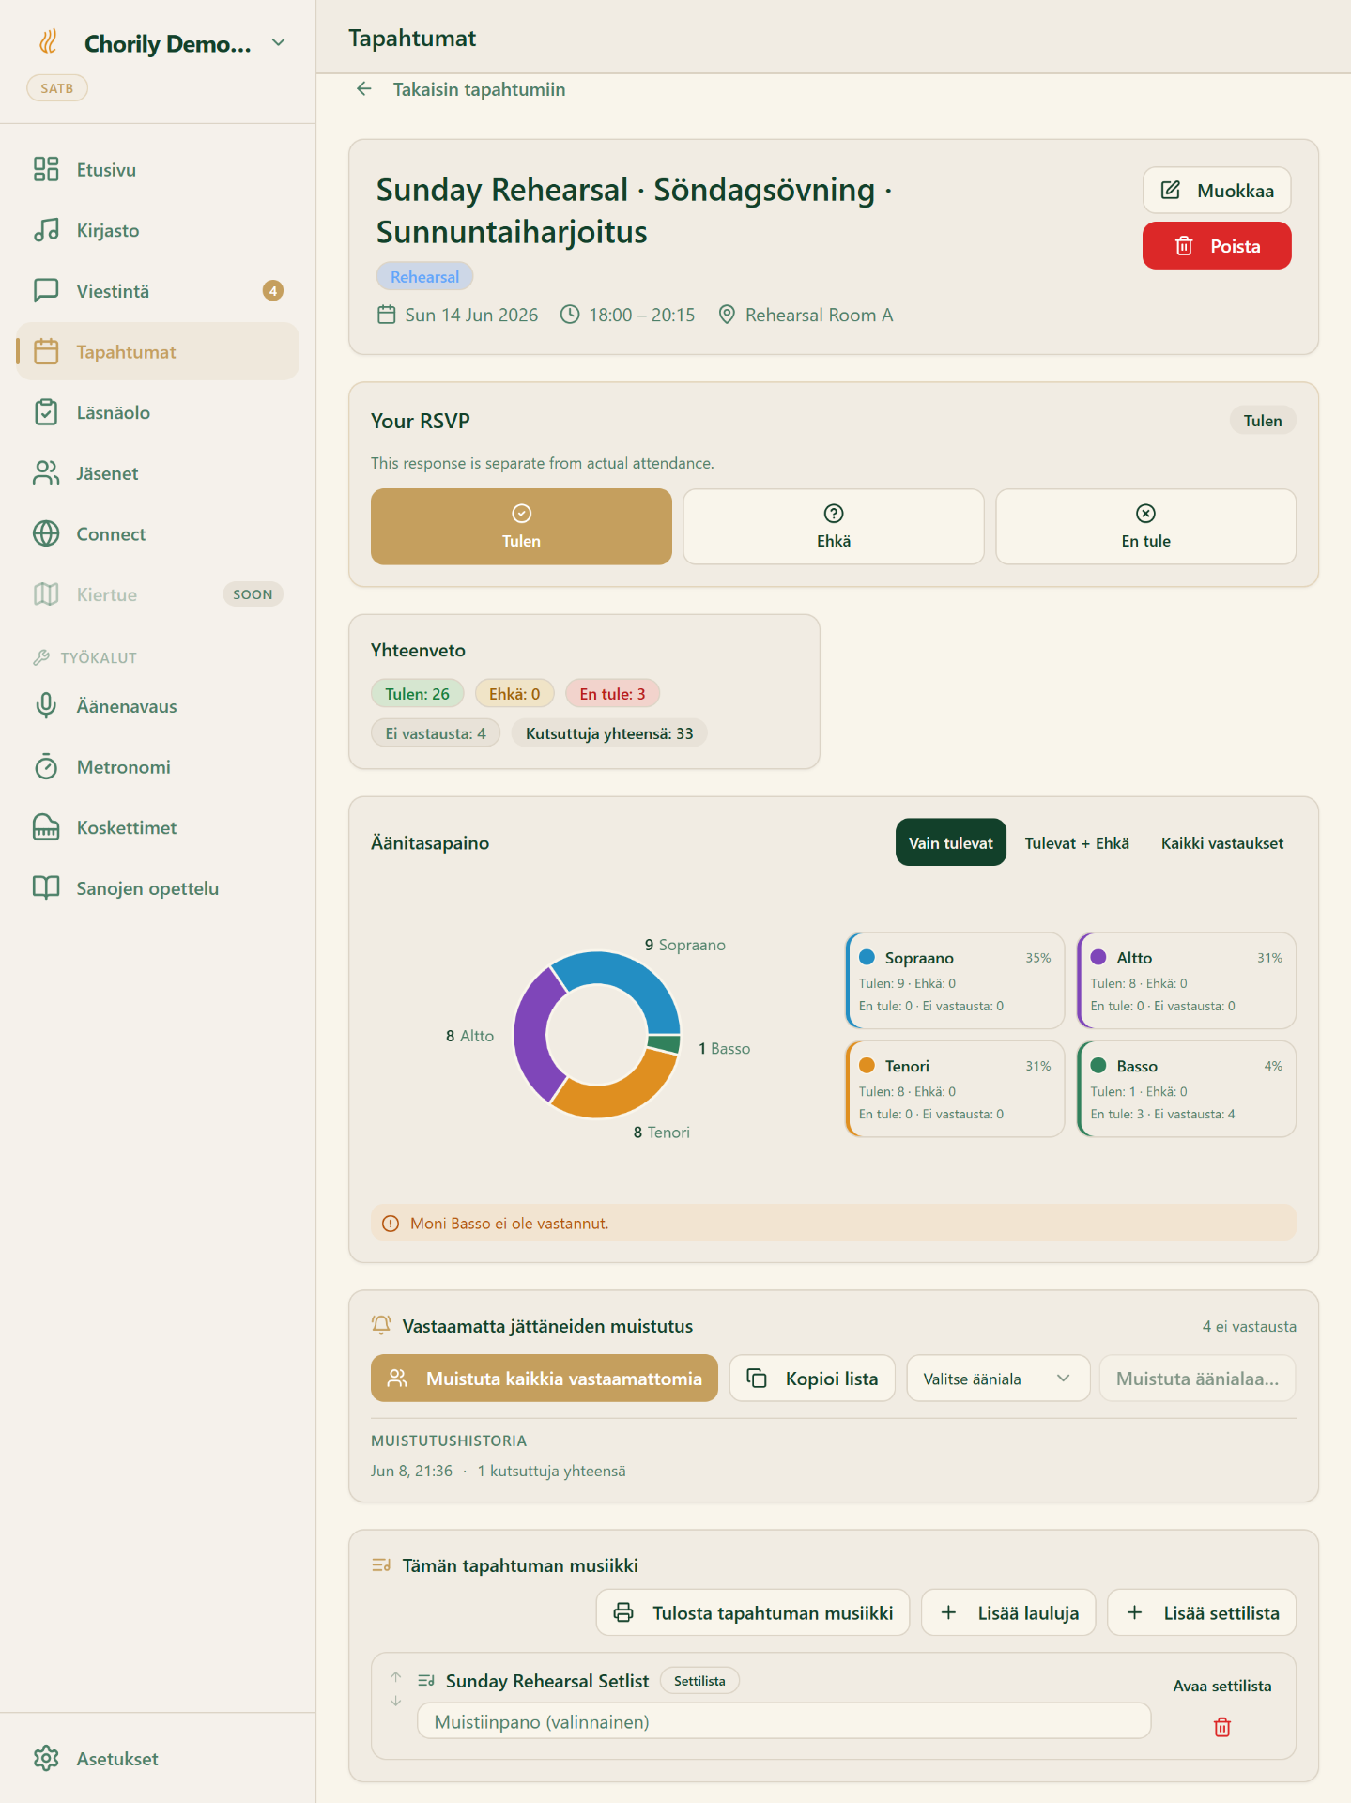Switch balance to Tulevat + Ehkä
This screenshot has width=1351, height=1803.
point(1077,842)
